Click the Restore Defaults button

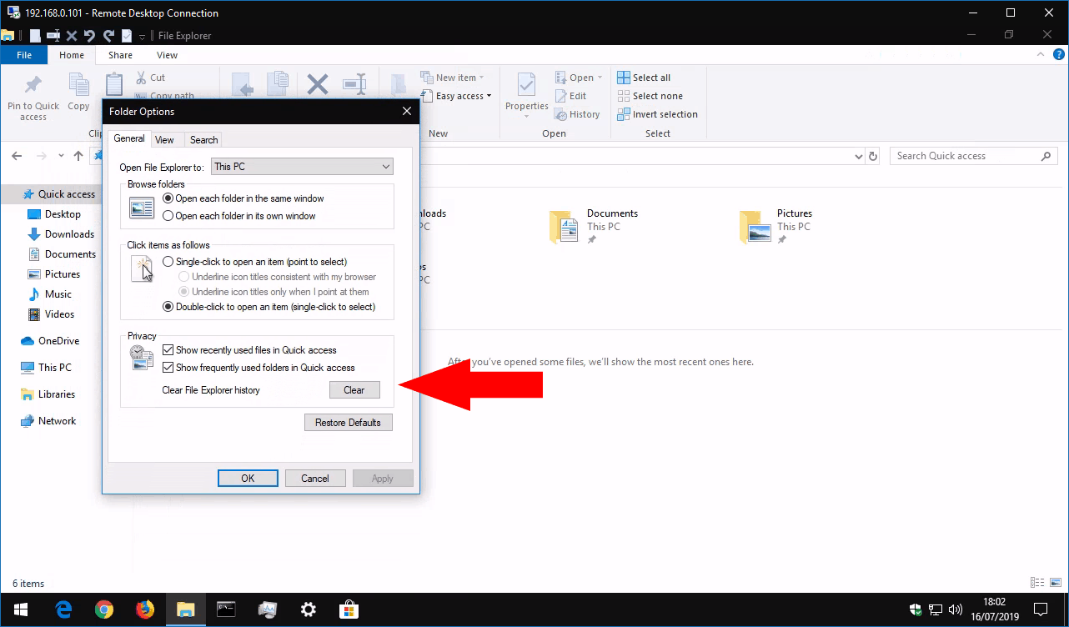348,423
